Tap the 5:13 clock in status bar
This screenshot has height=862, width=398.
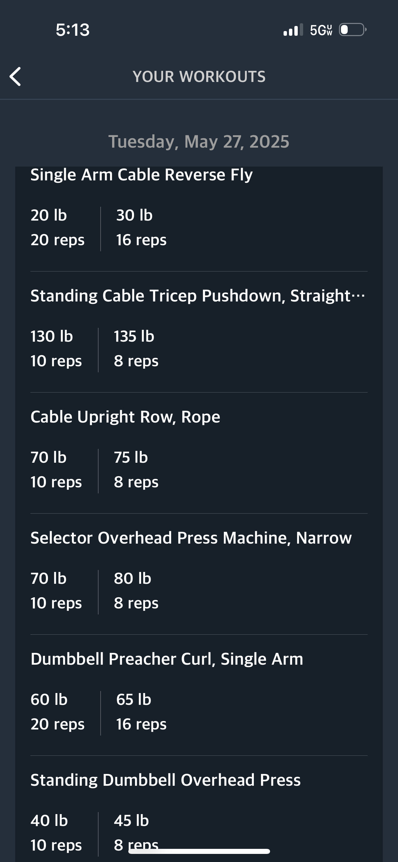tap(73, 30)
